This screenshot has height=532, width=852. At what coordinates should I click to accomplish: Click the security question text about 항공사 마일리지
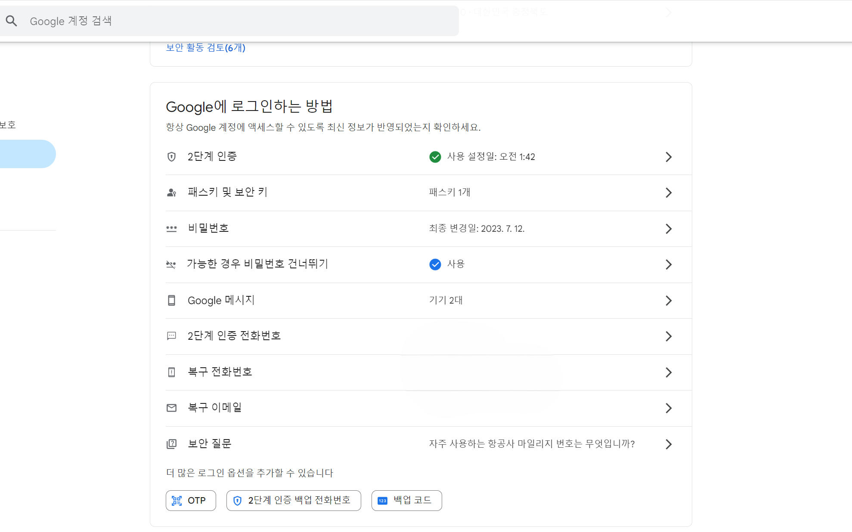click(532, 444)
